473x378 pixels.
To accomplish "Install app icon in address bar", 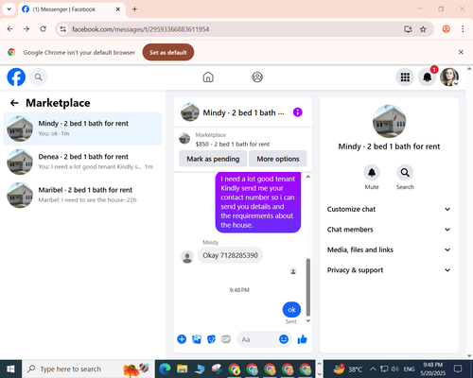I will tap(408, 29).
